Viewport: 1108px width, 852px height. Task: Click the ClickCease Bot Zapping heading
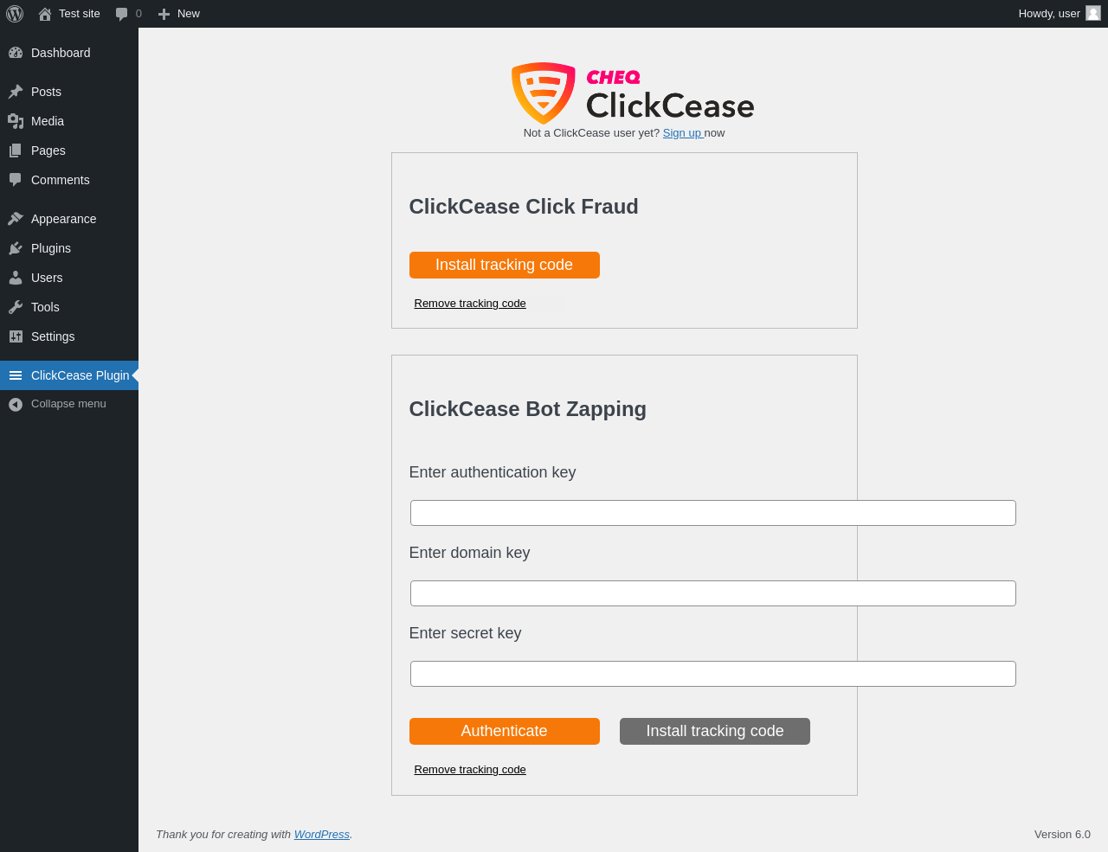click(528, 409)
